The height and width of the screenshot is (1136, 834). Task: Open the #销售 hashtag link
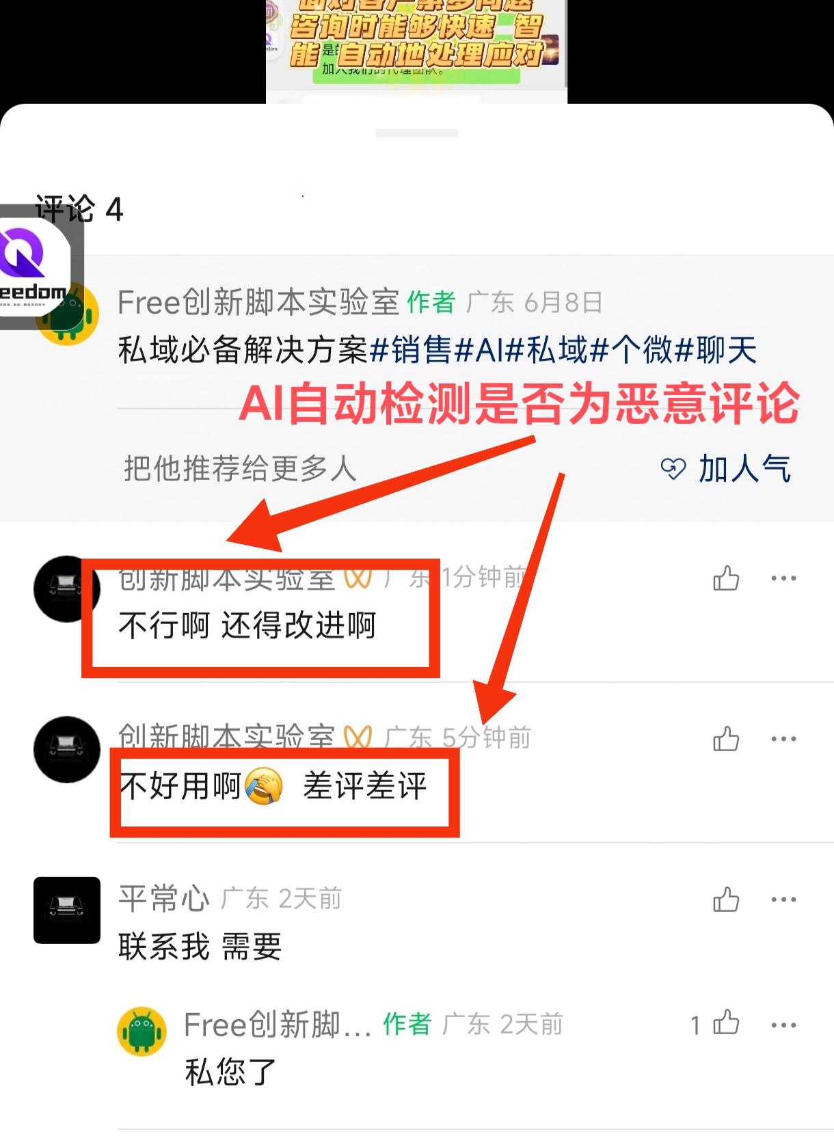[x=412, y=350]
